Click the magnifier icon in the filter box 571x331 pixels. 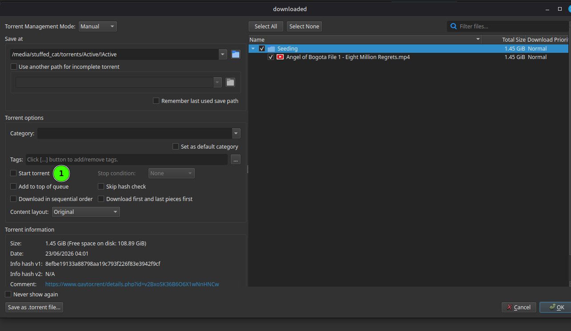[x=454, y=27]
